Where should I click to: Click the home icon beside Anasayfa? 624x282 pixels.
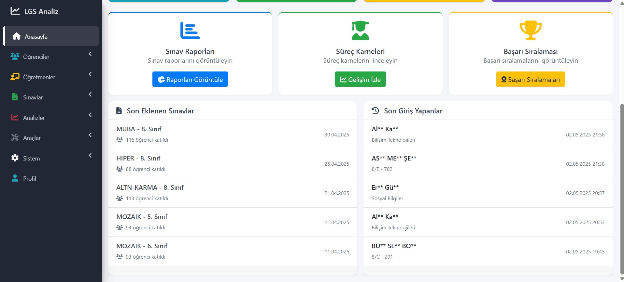[17, 36]
